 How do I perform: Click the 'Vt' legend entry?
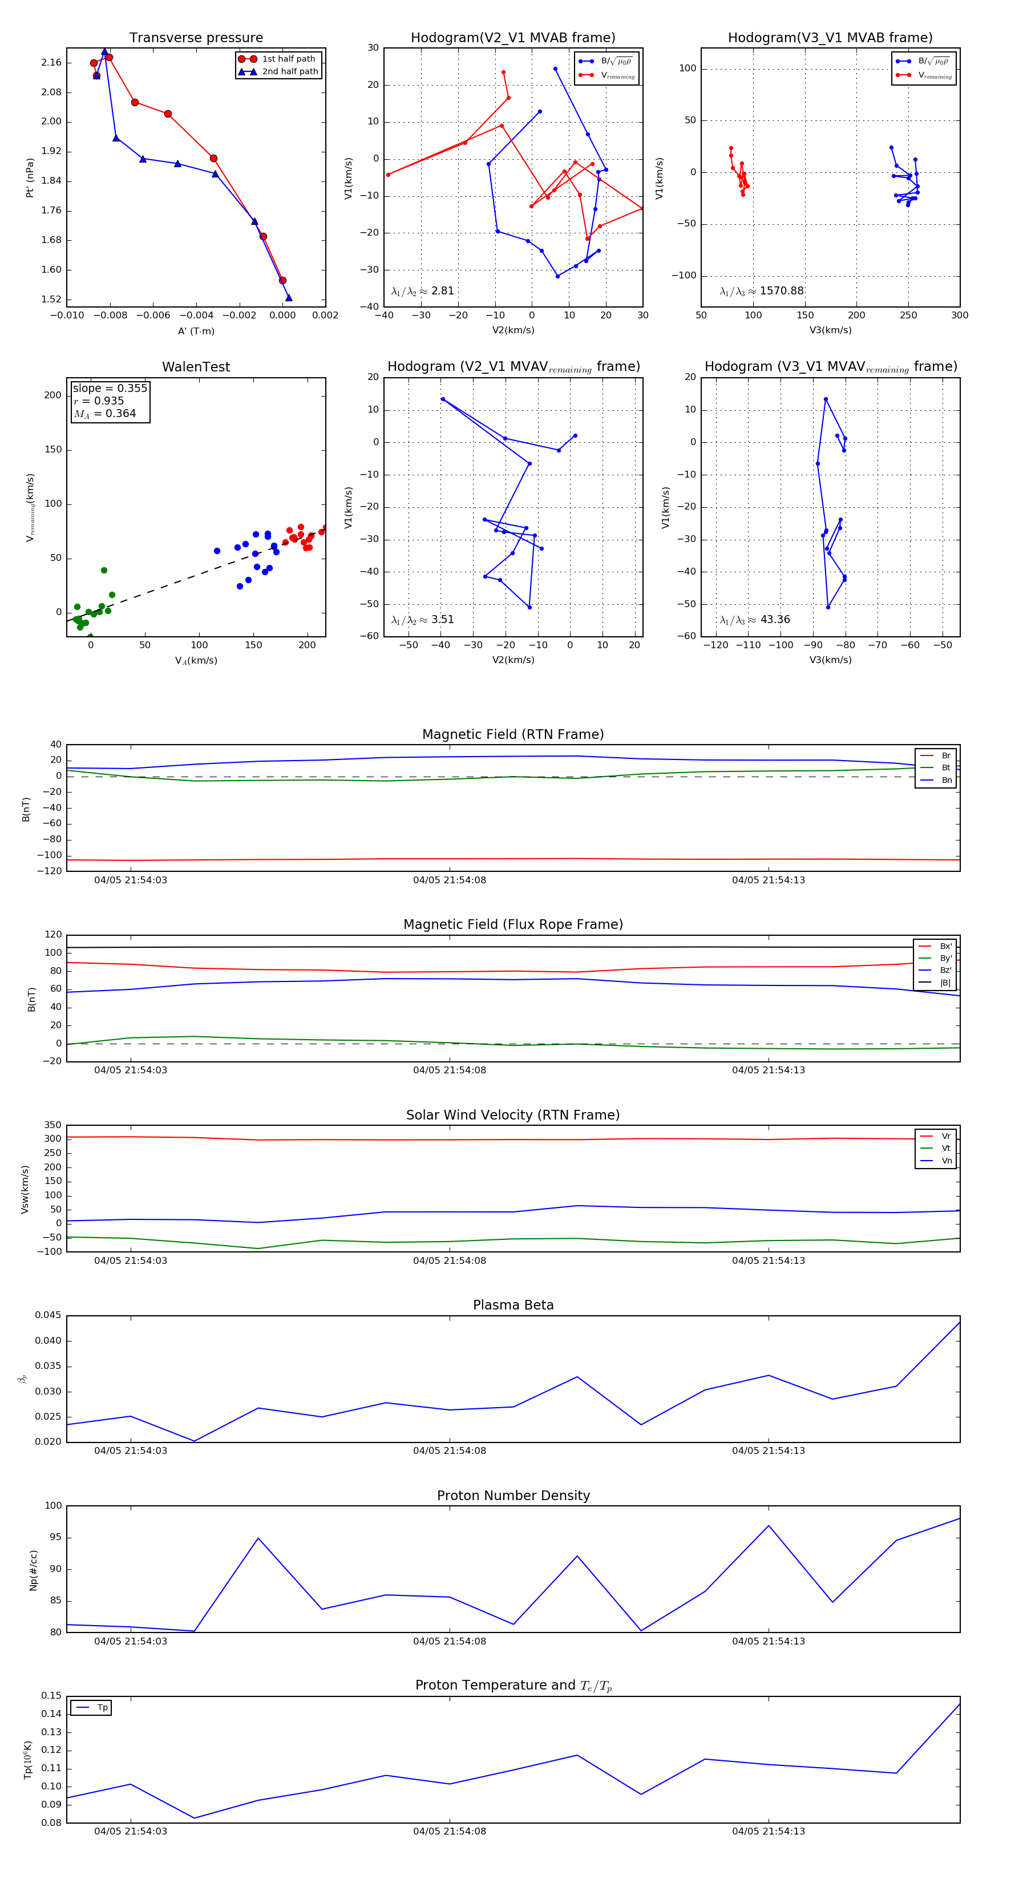pyautogui.click(x=936, y=1149)
